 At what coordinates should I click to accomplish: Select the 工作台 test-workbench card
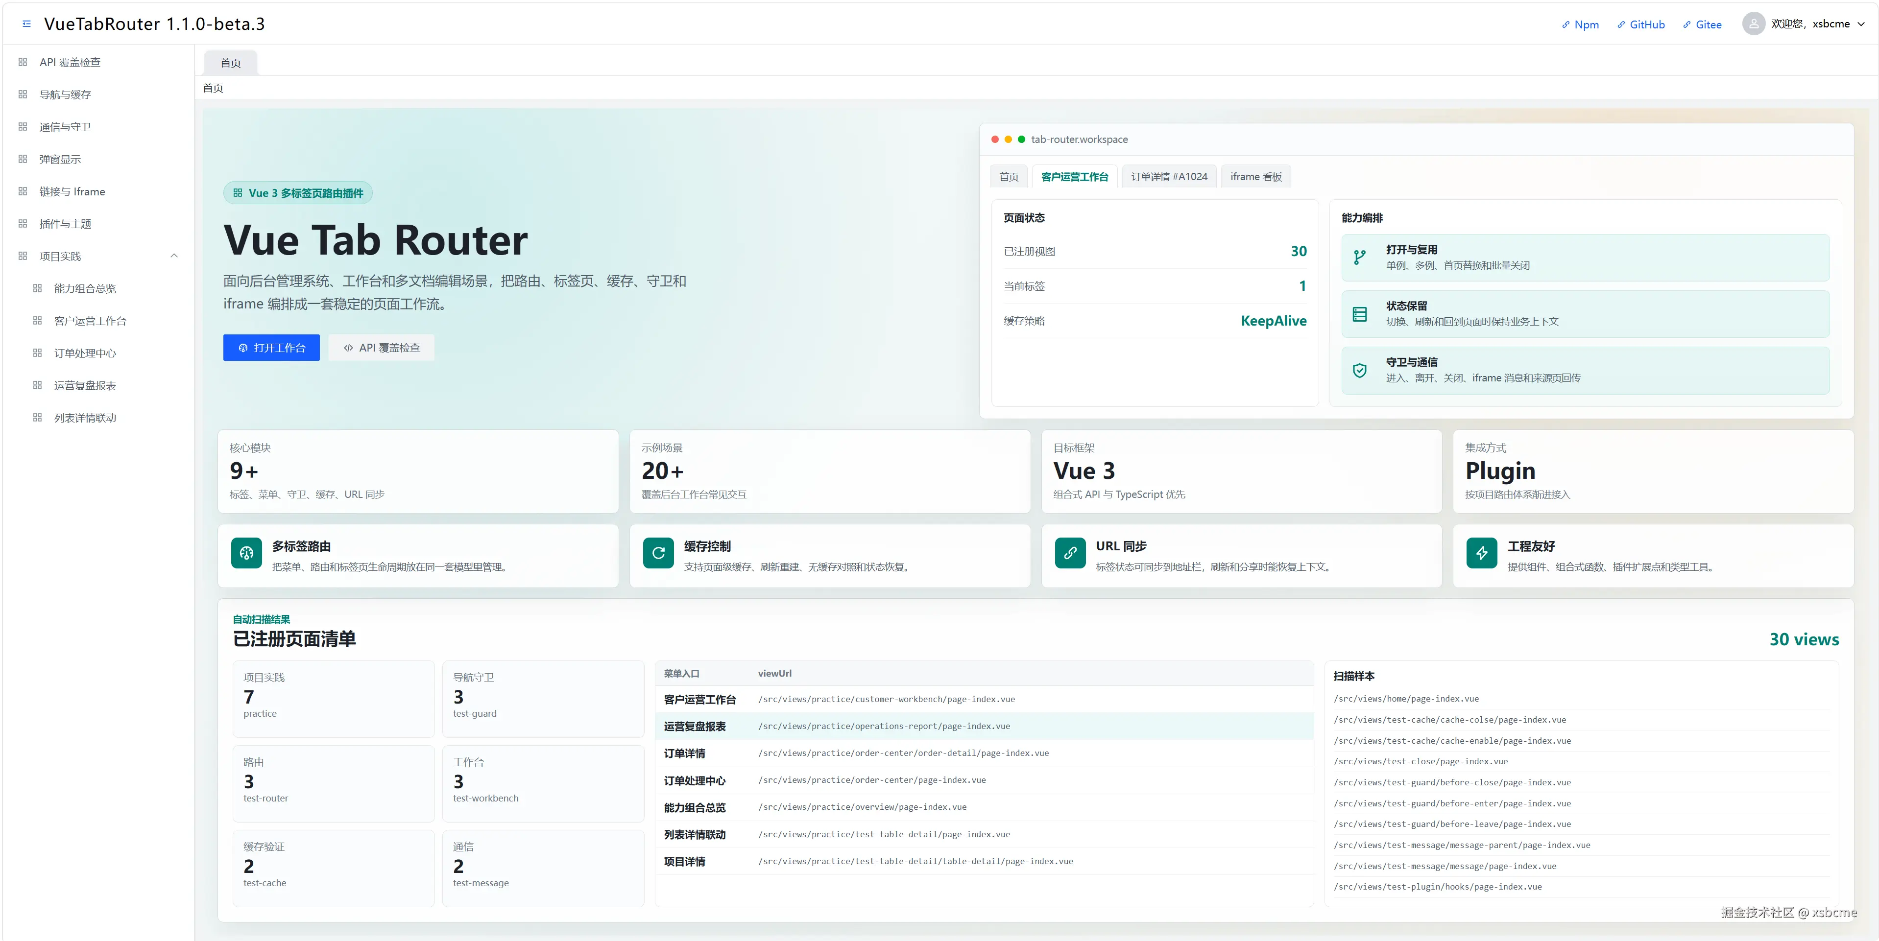543,783
